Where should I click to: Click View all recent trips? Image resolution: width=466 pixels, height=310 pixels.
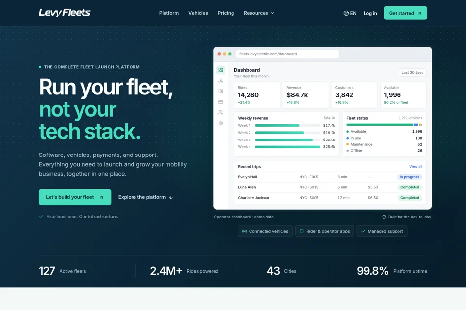416,167
